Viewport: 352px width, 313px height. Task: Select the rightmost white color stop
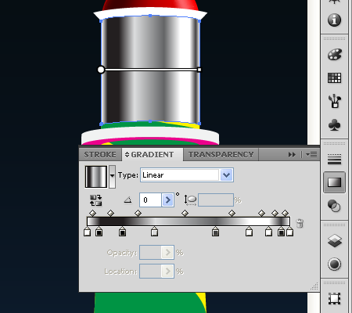[289, 232]
